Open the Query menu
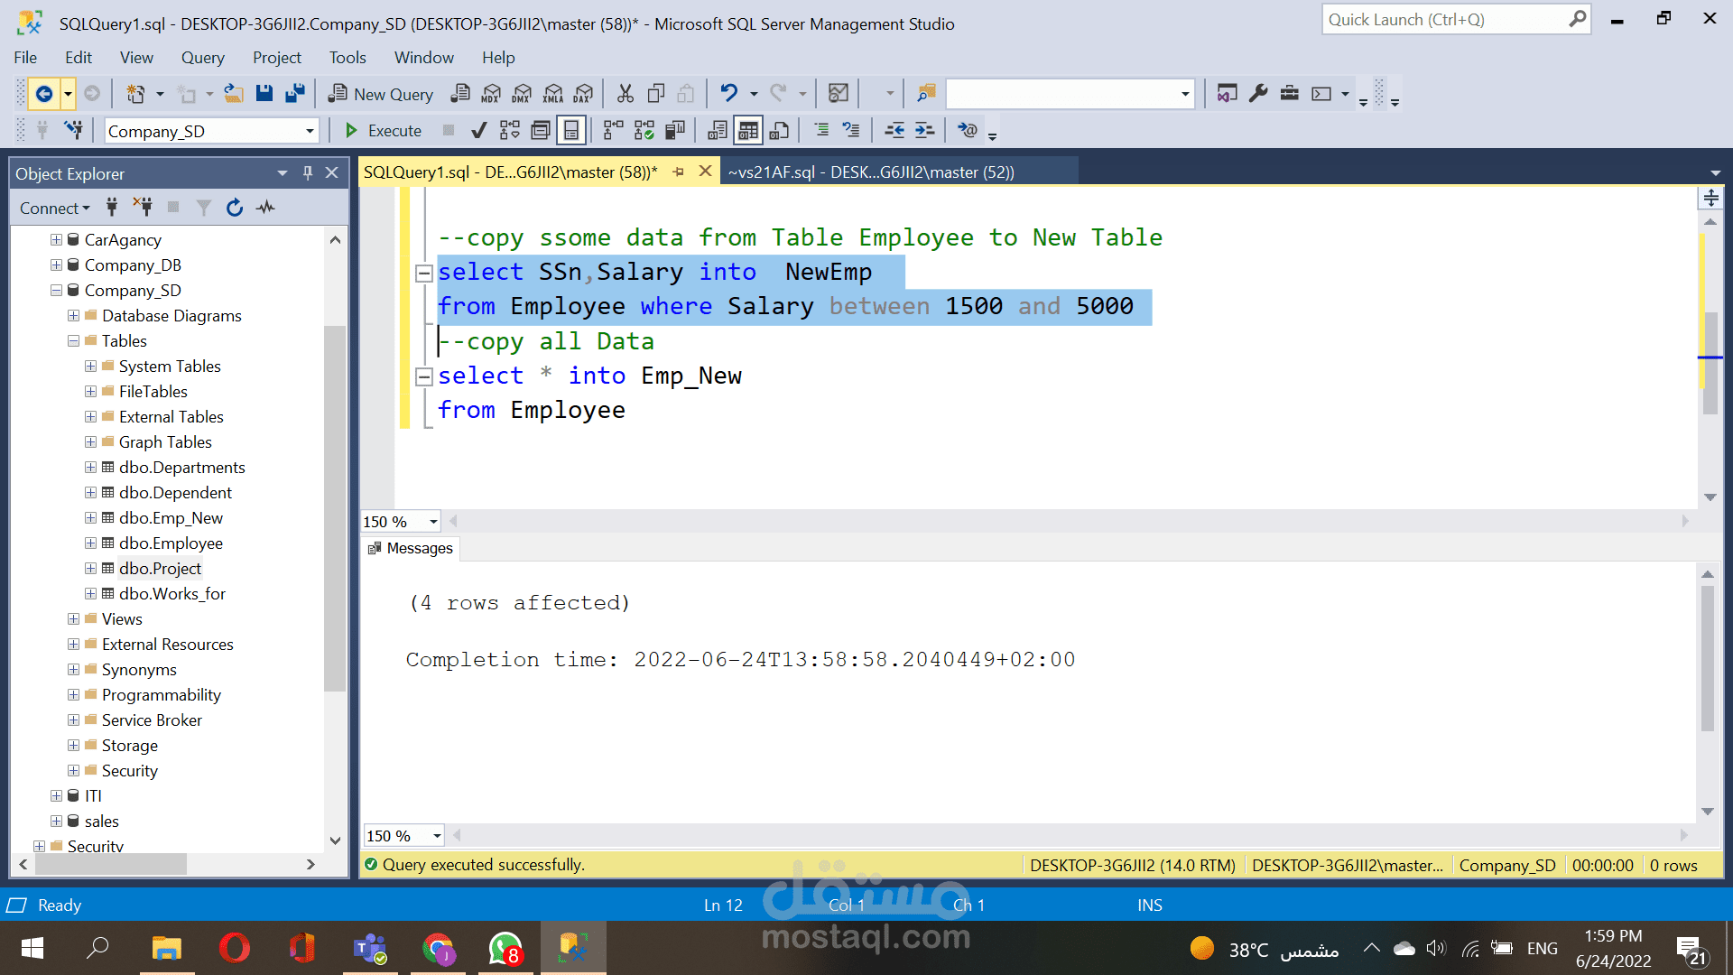 click(202, 58)
